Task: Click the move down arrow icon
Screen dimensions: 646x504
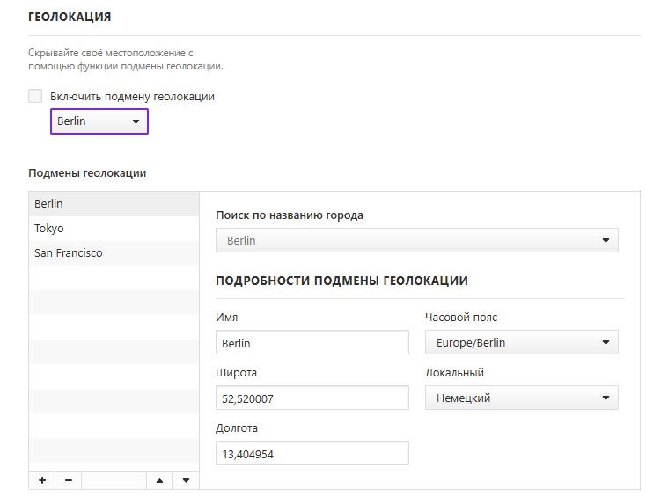Action: point(186,480)
